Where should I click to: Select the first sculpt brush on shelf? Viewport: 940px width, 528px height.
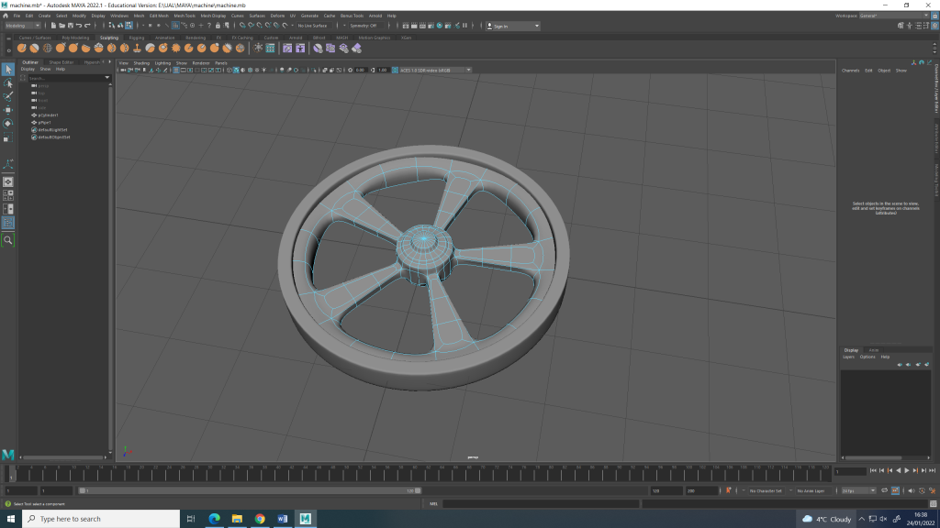coord(22,48)
